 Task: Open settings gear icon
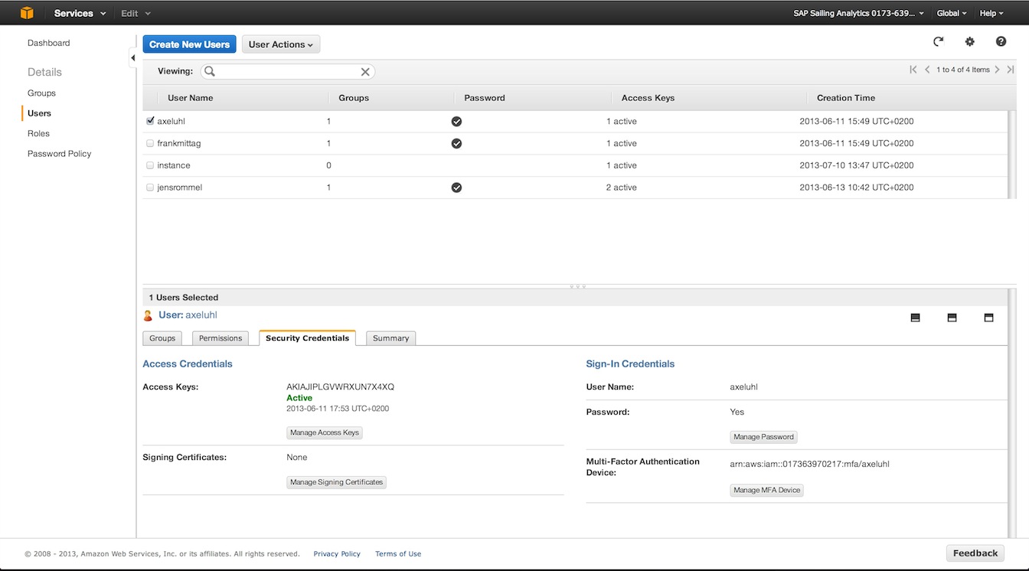[x=969, y=42]
